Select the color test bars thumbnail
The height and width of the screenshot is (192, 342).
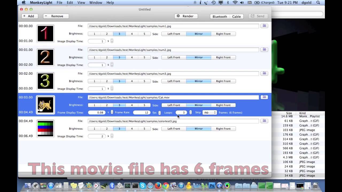(x=45, y=129)
